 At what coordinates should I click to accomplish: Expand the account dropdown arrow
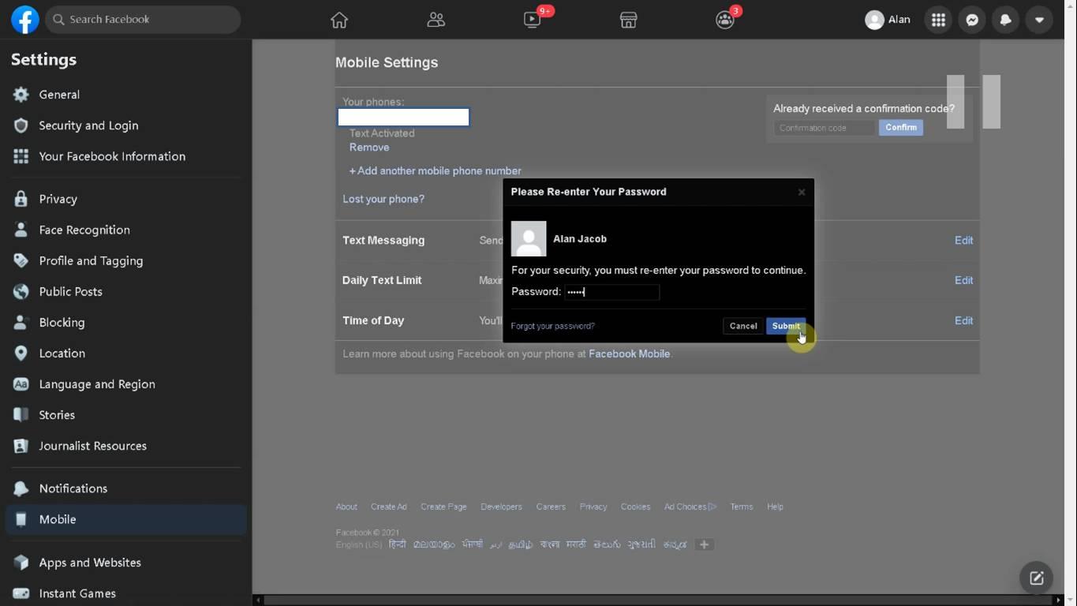tap(1039, 20)
